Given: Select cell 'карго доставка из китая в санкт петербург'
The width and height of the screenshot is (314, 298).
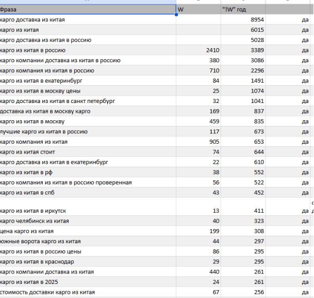Looking at the screenshot, I should (88, 101).
